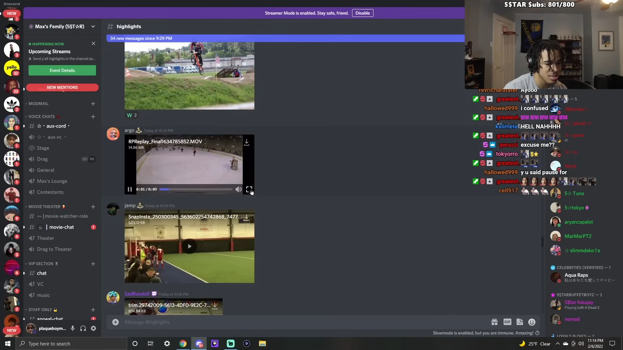Download the trim.29742009 video file

point(215,306)
